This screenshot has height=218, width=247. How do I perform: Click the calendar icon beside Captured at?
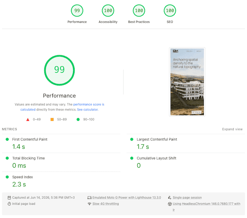(9, 197)
